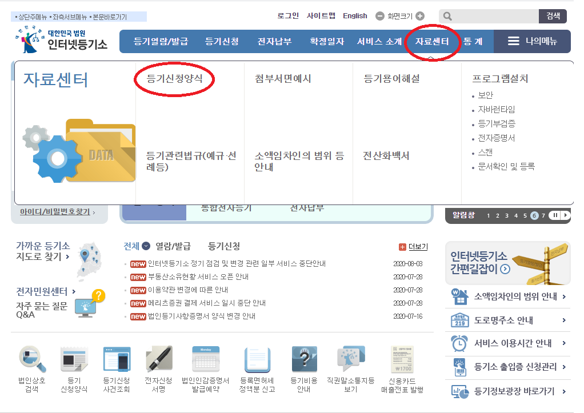Switch to English site
The image size is (584, 413).
coord(355,15)
